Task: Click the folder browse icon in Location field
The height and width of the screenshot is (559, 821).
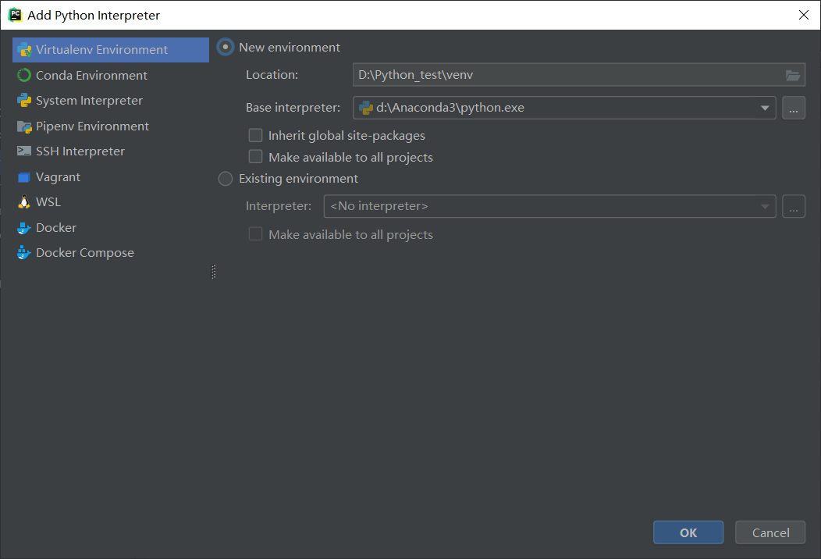Action: click(x=793, y=76)
